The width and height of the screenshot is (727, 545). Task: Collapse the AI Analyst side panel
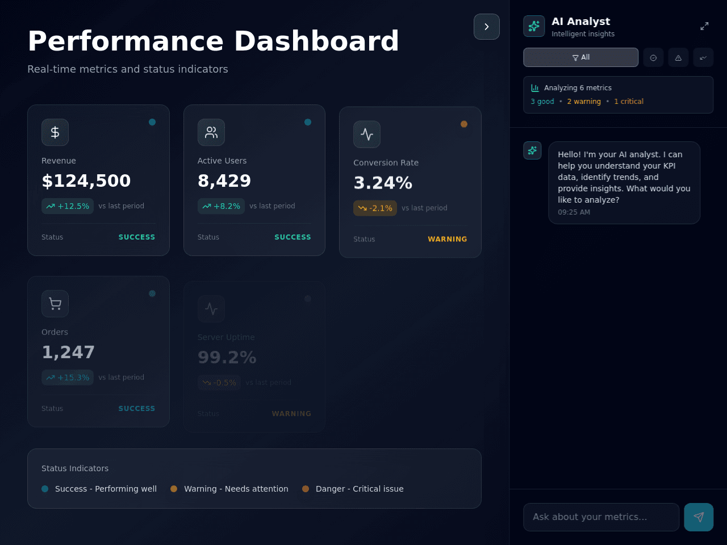coord(487,27)
